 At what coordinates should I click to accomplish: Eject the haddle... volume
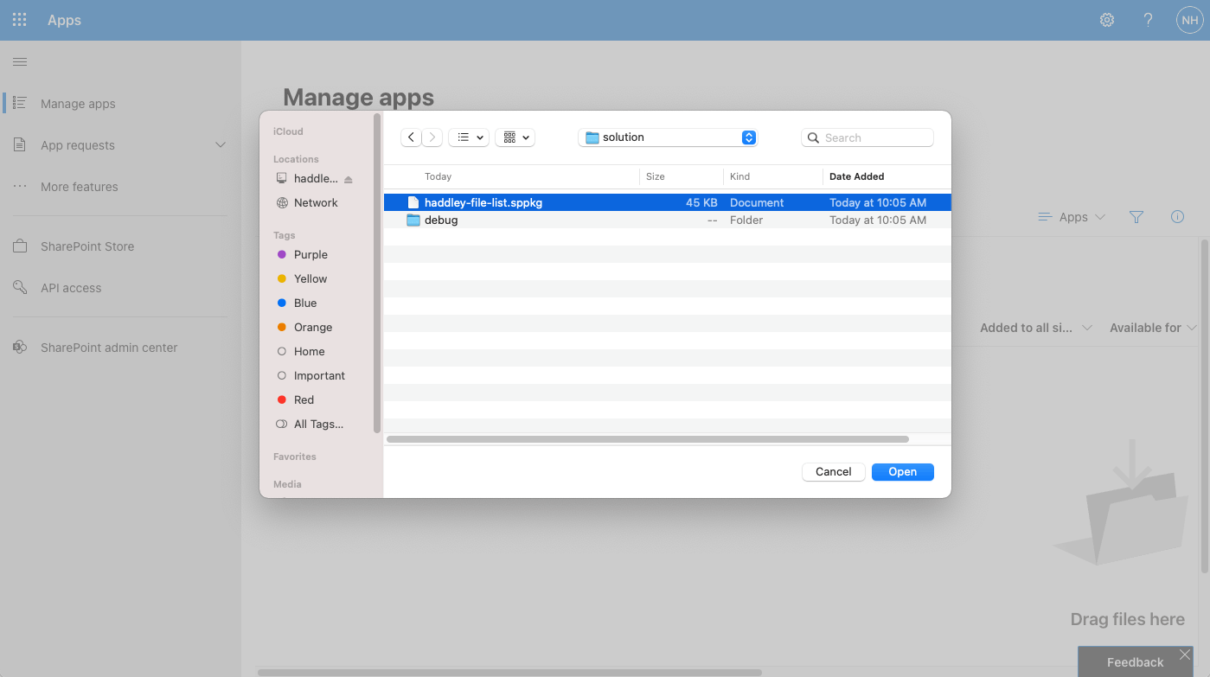(349, 179)
